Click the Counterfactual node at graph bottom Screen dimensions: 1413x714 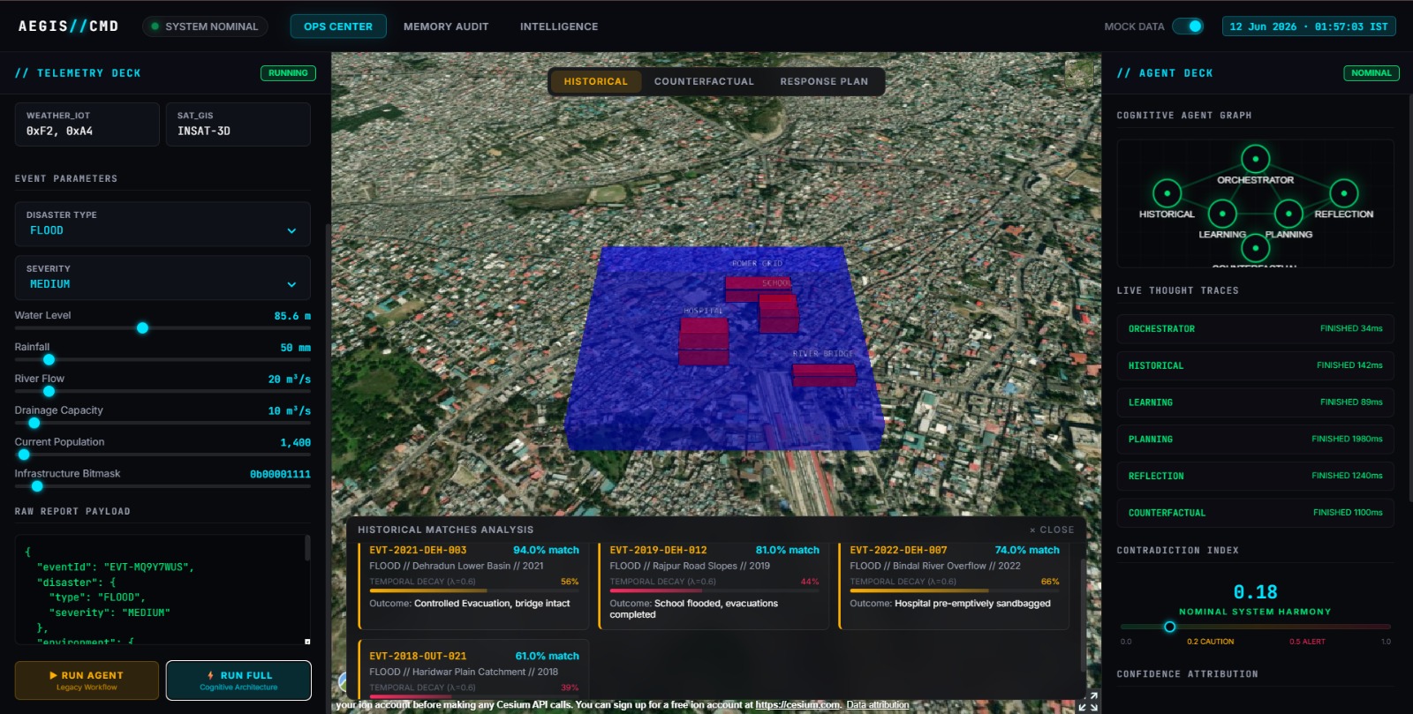pos(1255,248)
